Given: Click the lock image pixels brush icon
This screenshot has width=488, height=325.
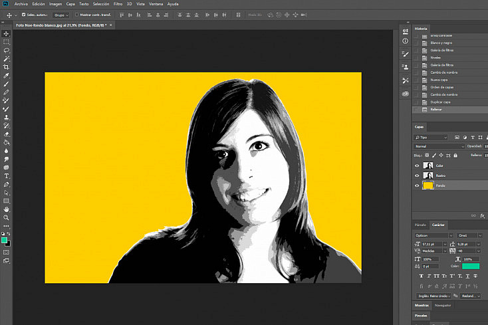Looking at the screenshot, I should pyautogui.click(x=434, y=156).
